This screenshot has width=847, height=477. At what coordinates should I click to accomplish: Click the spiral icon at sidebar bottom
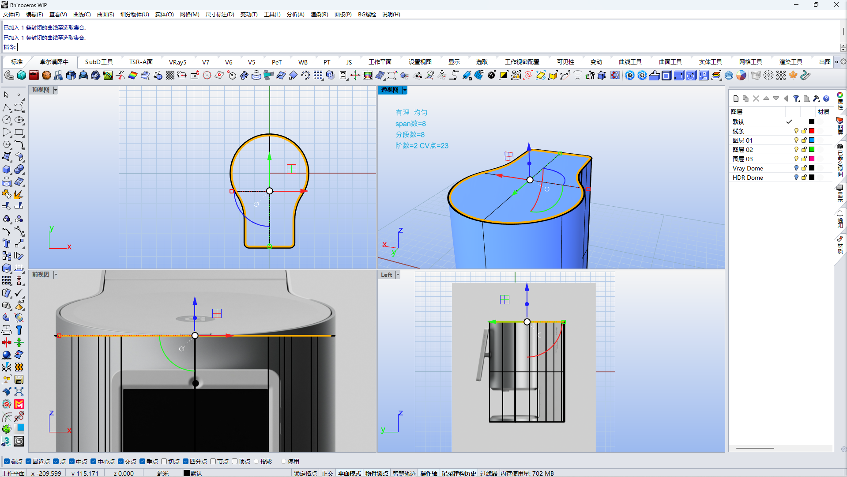click(x=19, y=441)
